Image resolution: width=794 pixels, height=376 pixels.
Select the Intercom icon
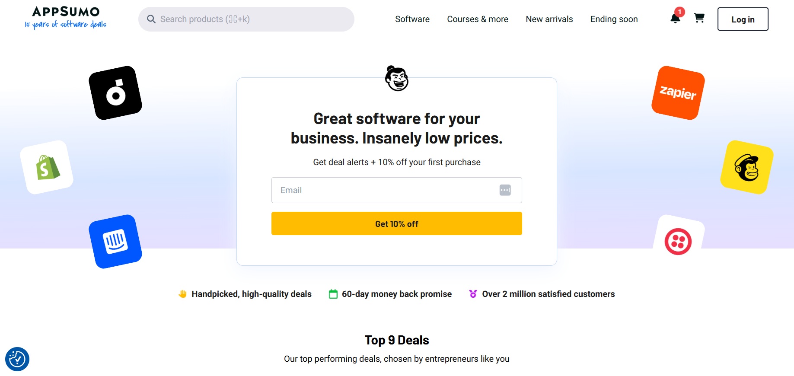[115, 241]
